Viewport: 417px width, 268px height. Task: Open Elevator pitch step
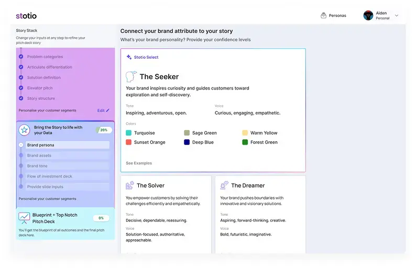click(x=40, y=87)
